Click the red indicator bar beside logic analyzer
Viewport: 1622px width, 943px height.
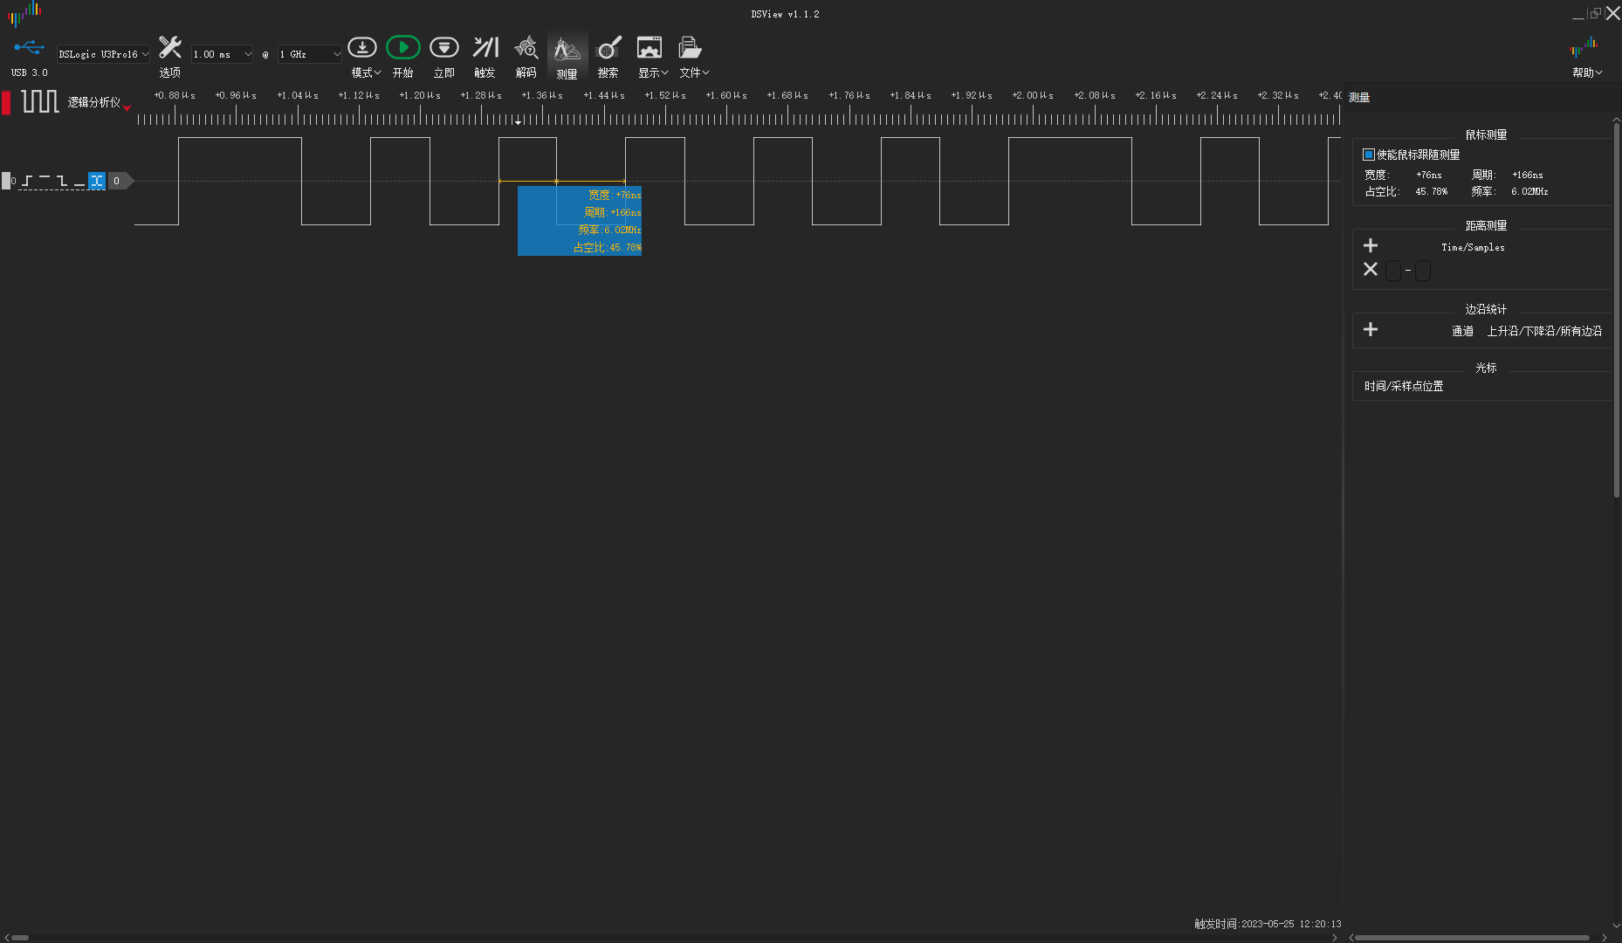coord(6,102)
